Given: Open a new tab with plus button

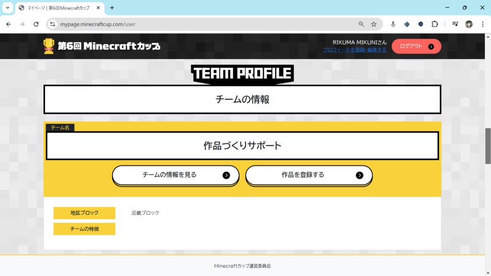Looking at the screenshot, I should coord(112,8).
